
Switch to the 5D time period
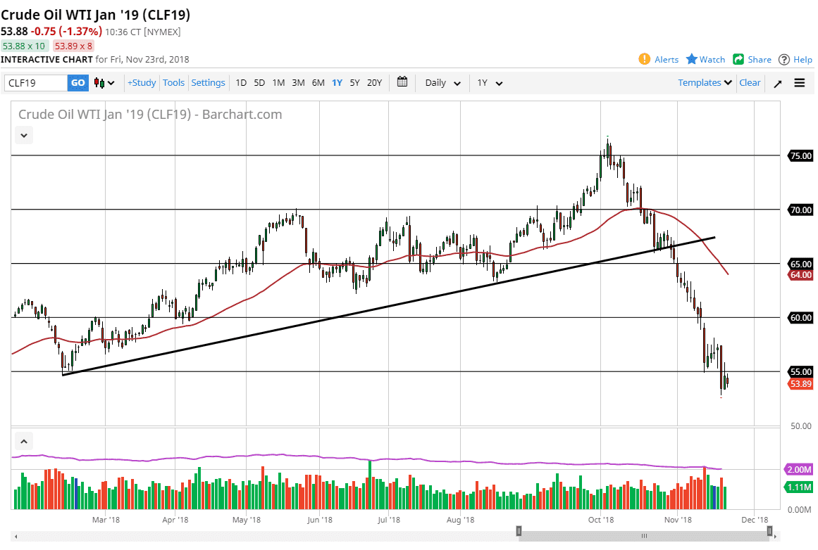pos(259,82)
